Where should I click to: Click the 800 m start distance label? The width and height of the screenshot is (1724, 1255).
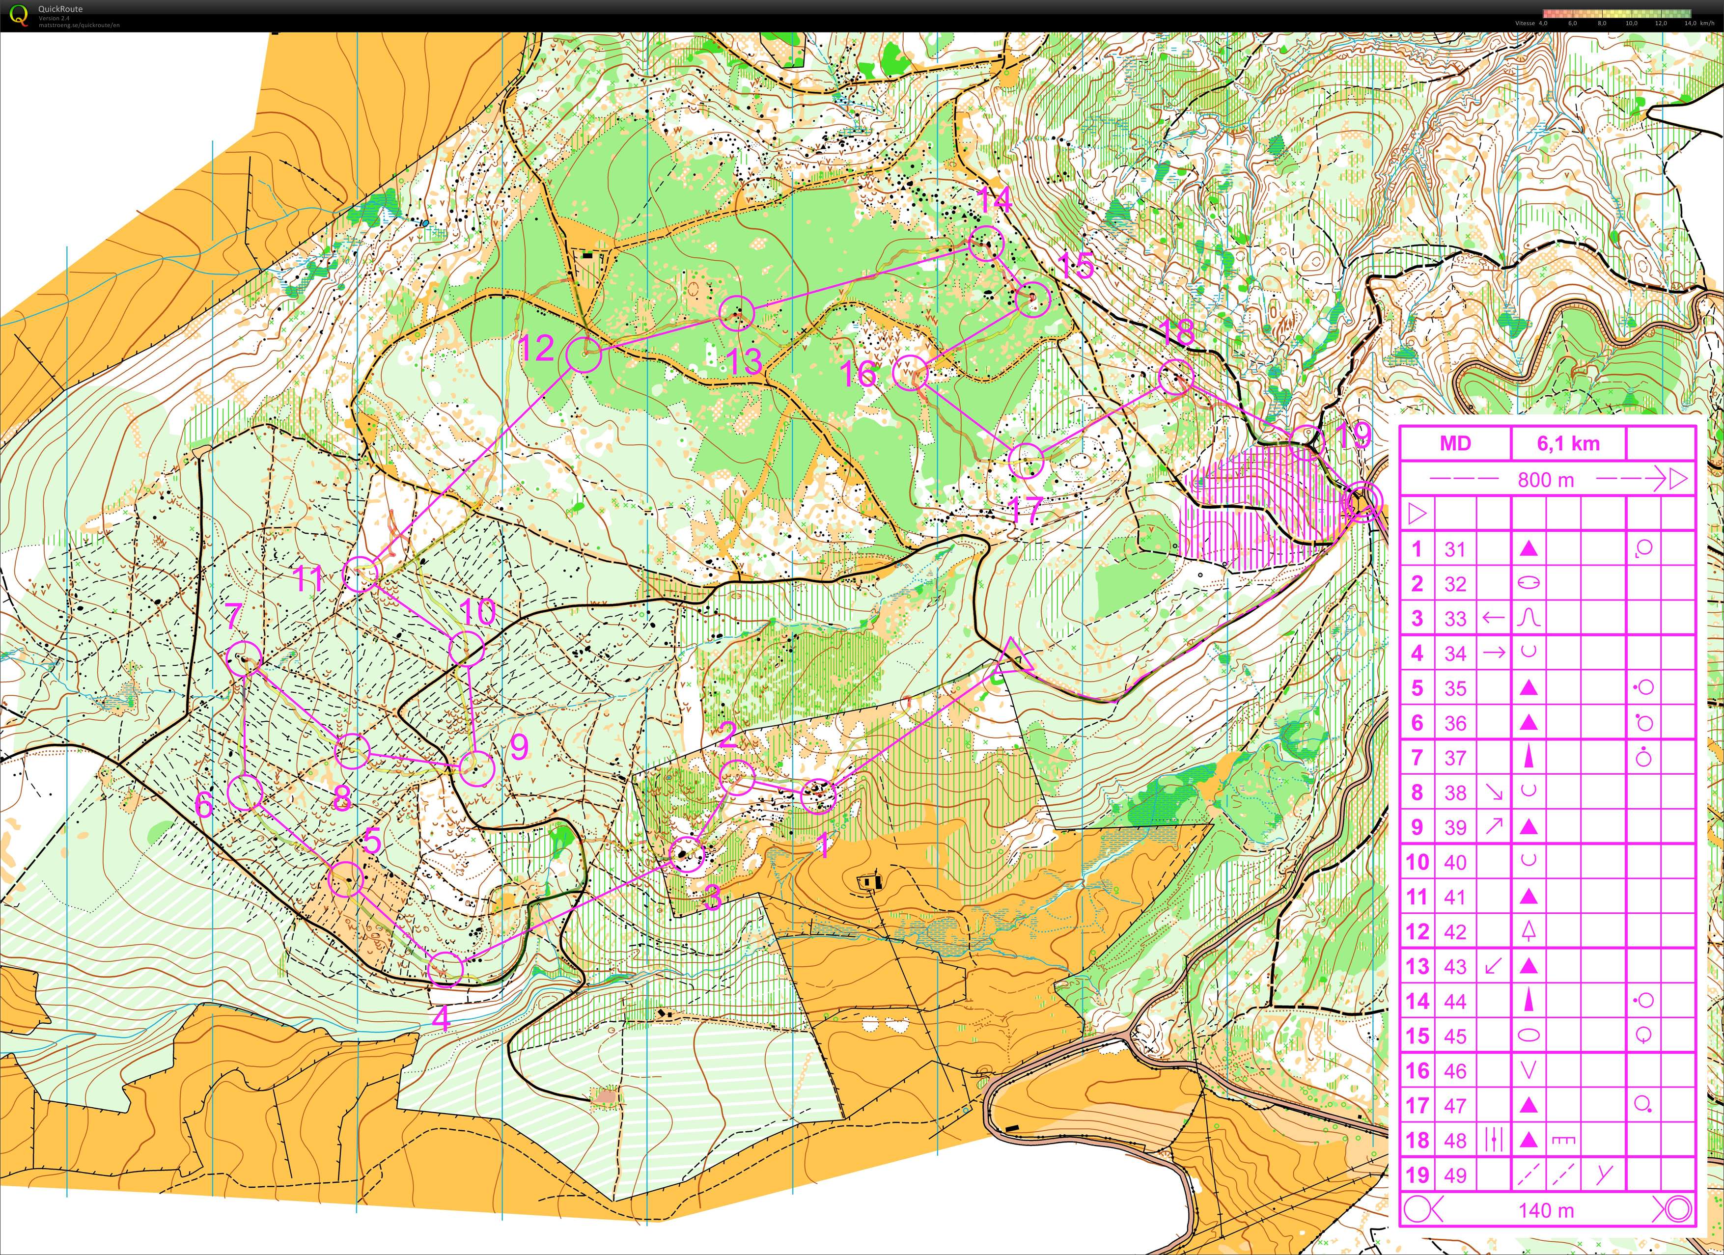point(1545,480)
